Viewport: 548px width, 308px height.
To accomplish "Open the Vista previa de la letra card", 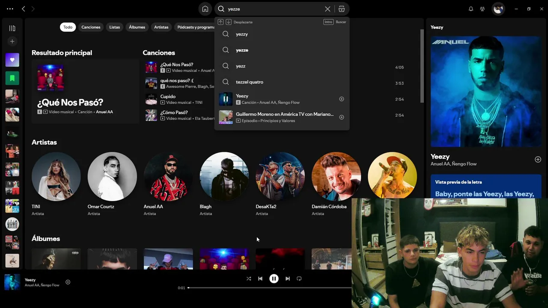I will (x=486, y=187).
